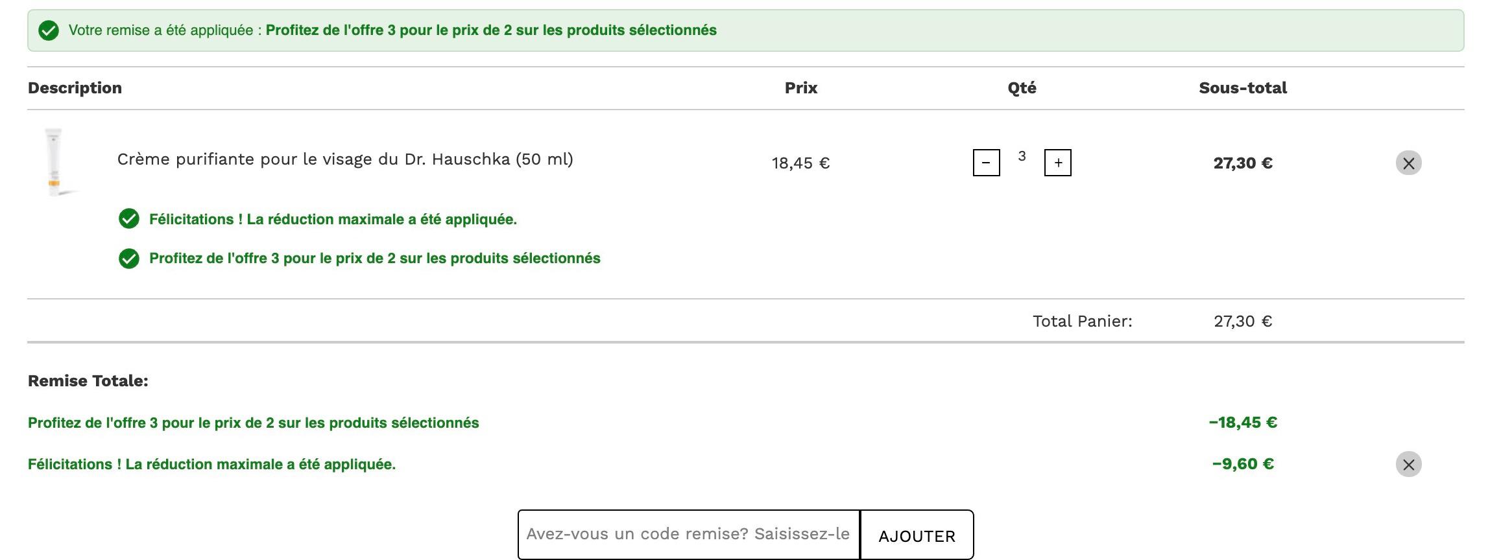Focus the discount code input field
The height and width of the screenshot is (560, 1501).
(x=689, y=535)
